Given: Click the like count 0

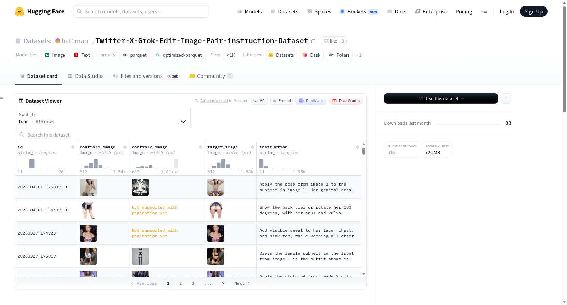Looking at the screenshot, I should pyautogui.click(x=343, y=41).
